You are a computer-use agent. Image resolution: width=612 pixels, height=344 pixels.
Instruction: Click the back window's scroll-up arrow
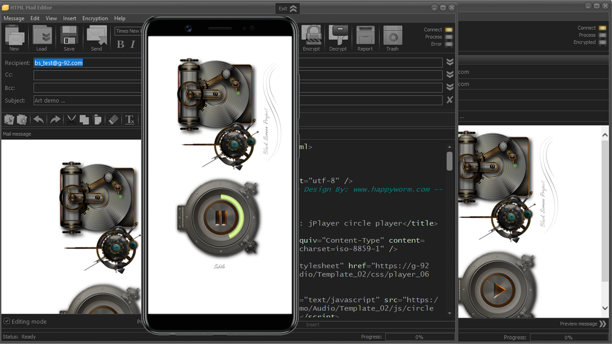tap(605, 135)
